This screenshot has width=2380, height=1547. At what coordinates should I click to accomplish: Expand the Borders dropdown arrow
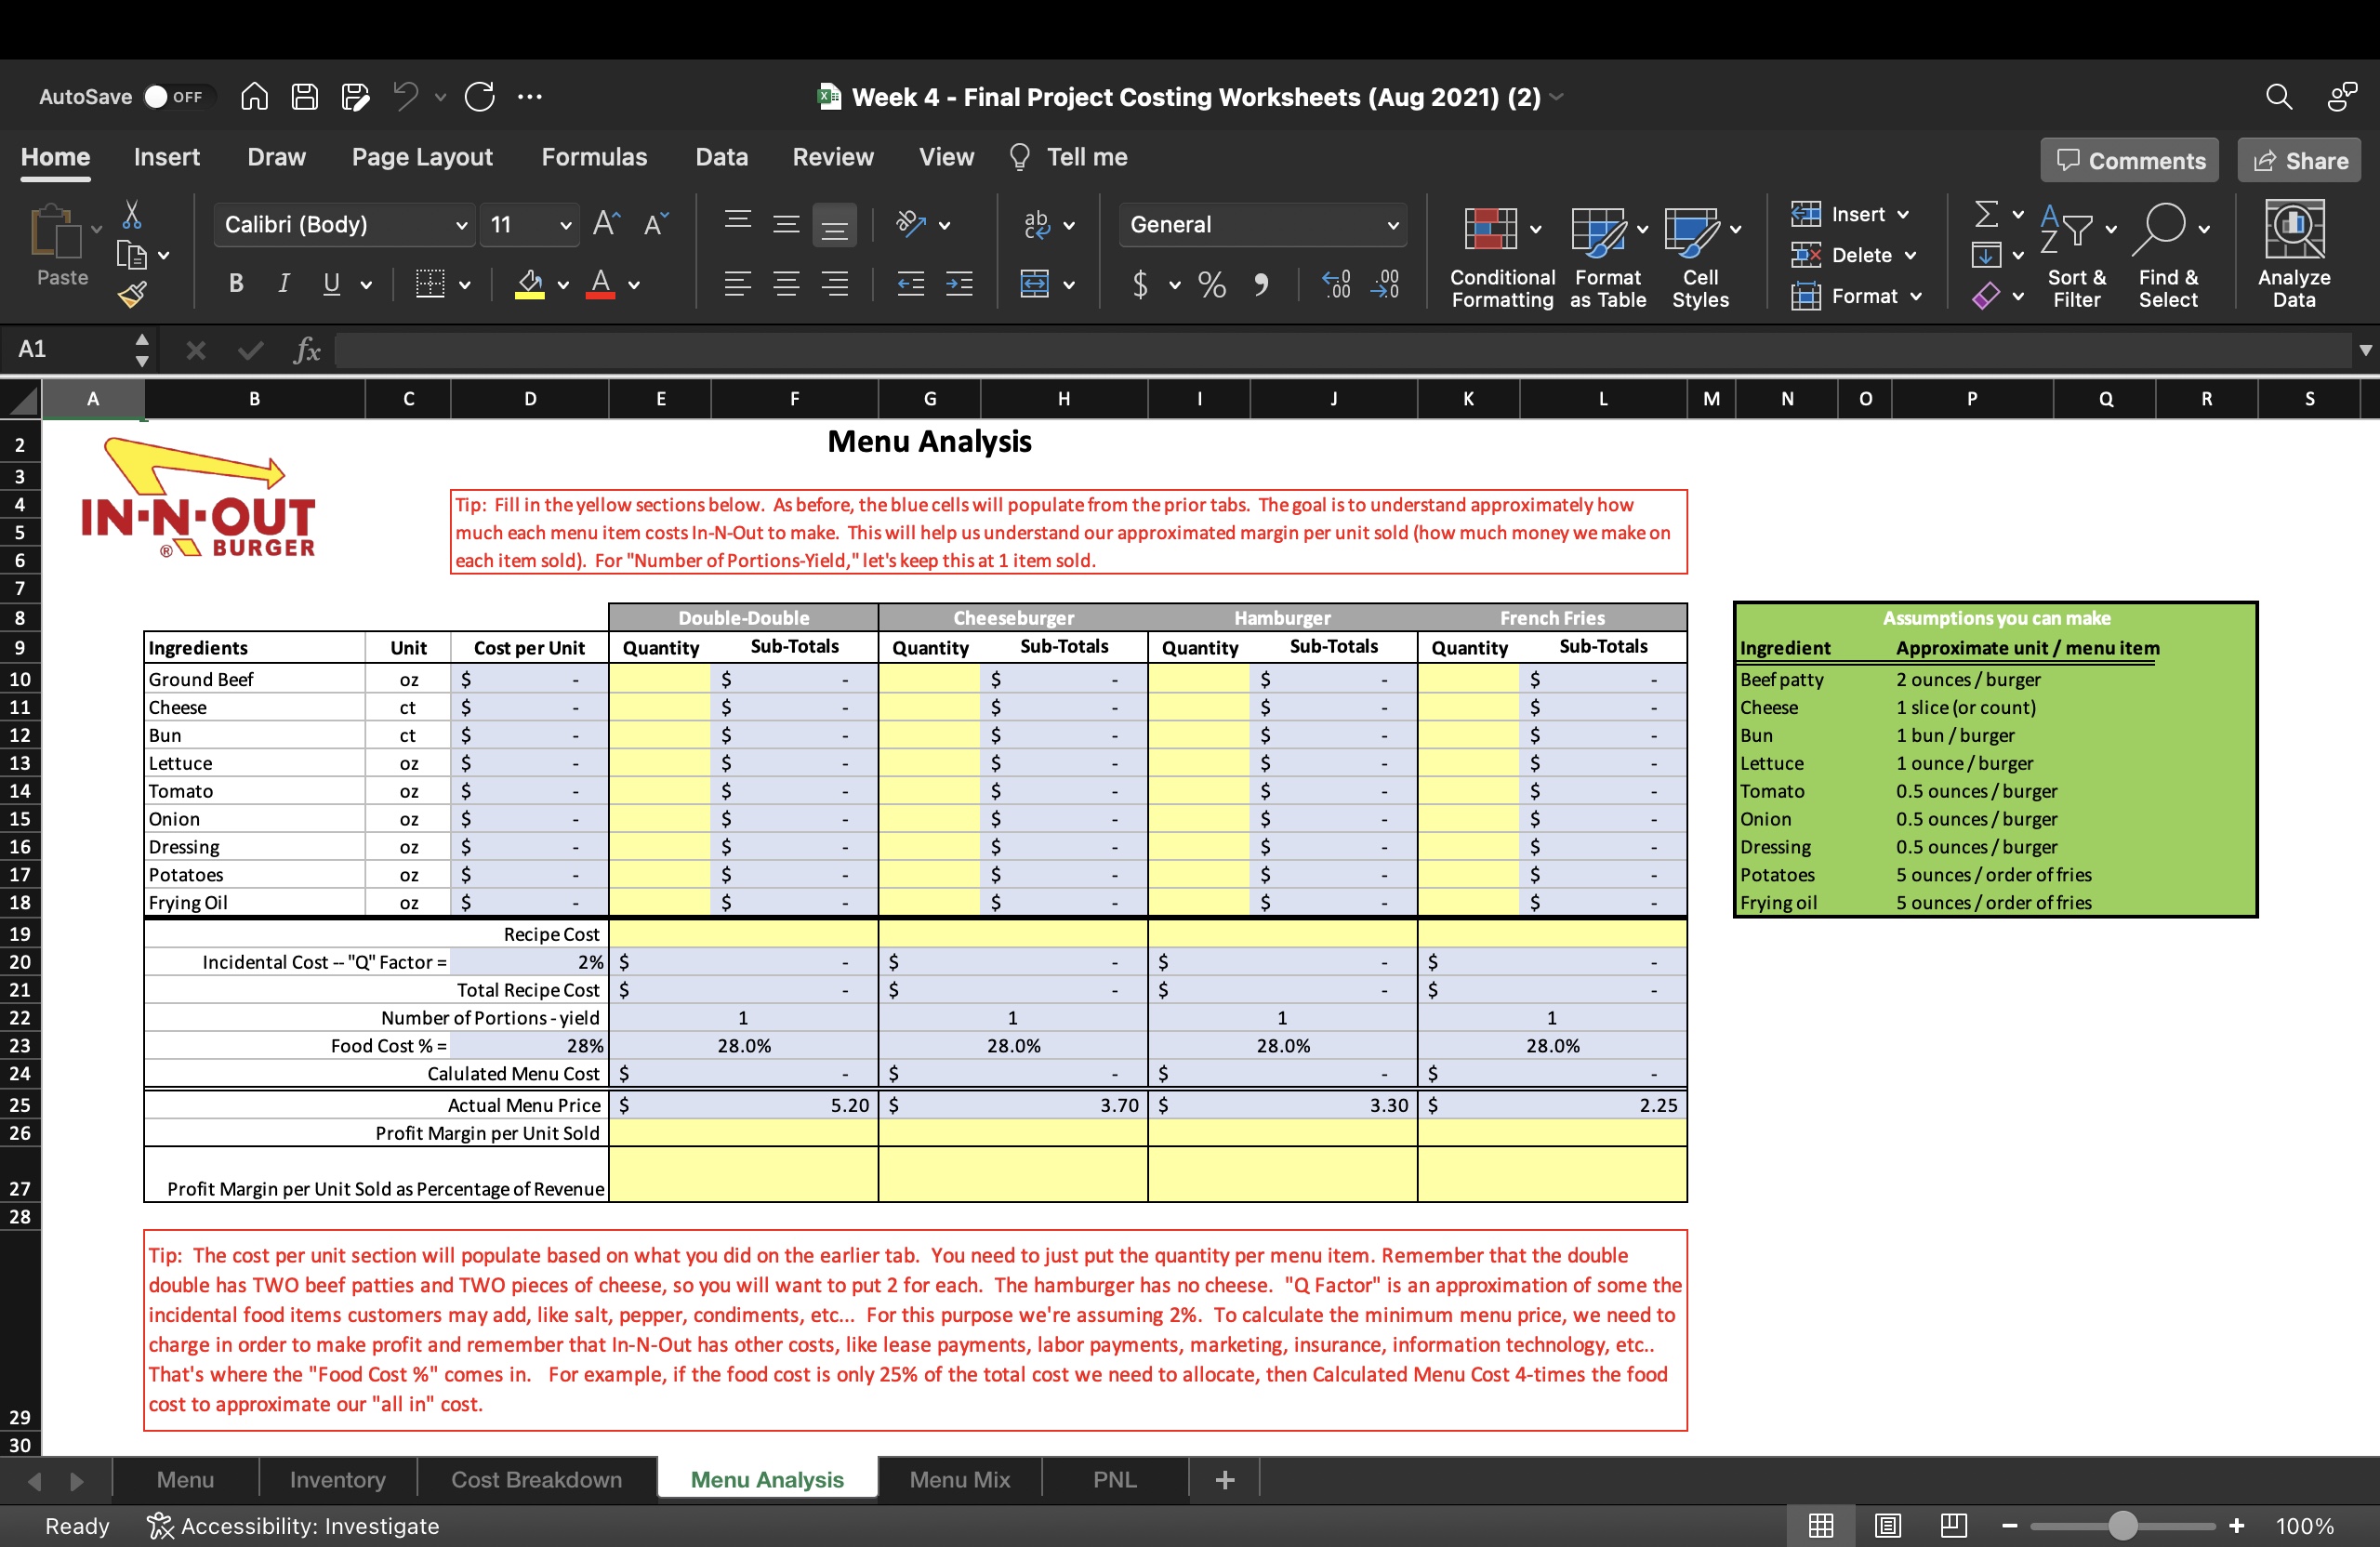point(465,285)
